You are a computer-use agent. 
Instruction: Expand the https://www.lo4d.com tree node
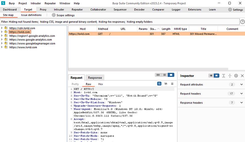pyautogui.click(x=2, y=47)
